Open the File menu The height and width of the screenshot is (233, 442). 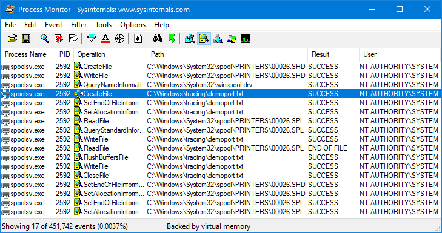(10, 25)
